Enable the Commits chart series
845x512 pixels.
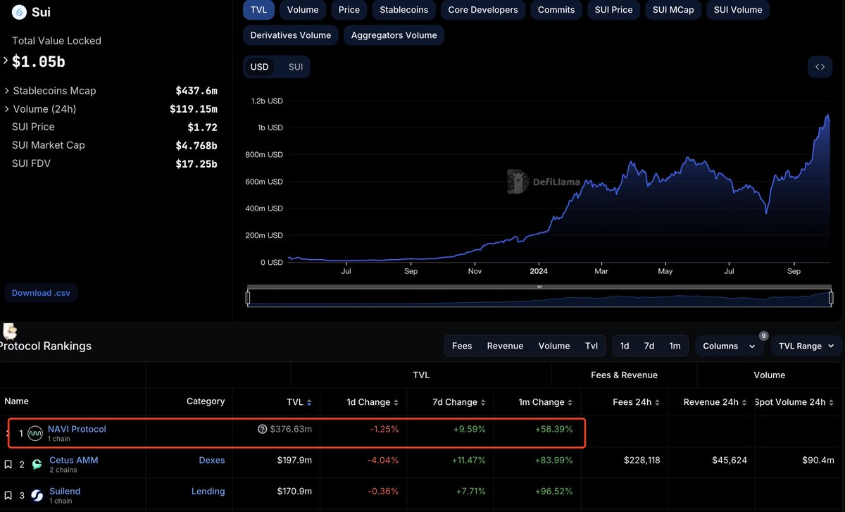pyautogui.click(x=556, y=10)
